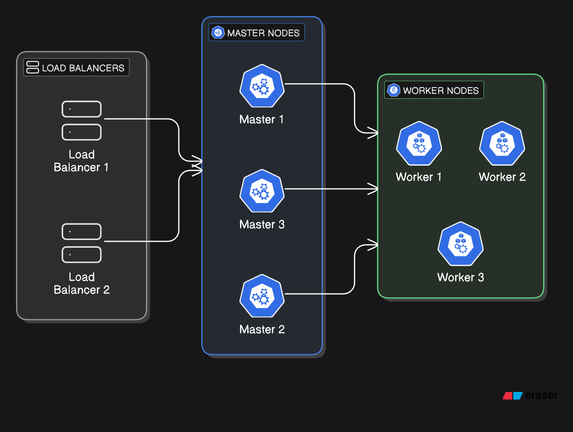Image resolution: width=573 pixels, height=432 pixels.
Task: Select the Master 3 node icon
Action: coord(262,191)
